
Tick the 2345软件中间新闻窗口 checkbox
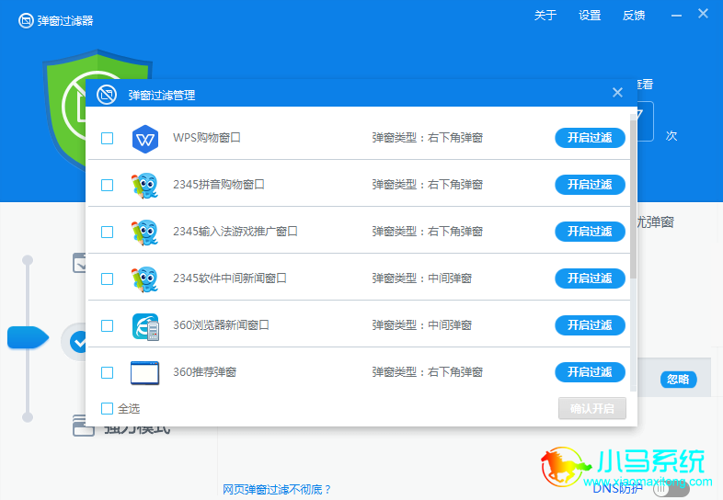107,278
